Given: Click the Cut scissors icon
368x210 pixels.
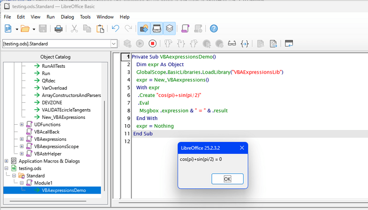Looking at the screenshot, I should (74, 29).
